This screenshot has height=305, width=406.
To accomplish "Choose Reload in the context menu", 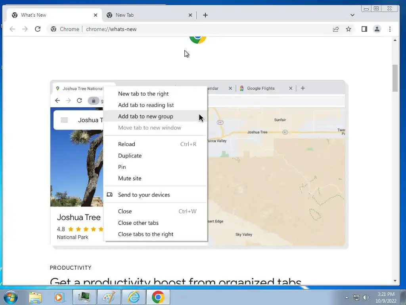I will click(155, 144).
